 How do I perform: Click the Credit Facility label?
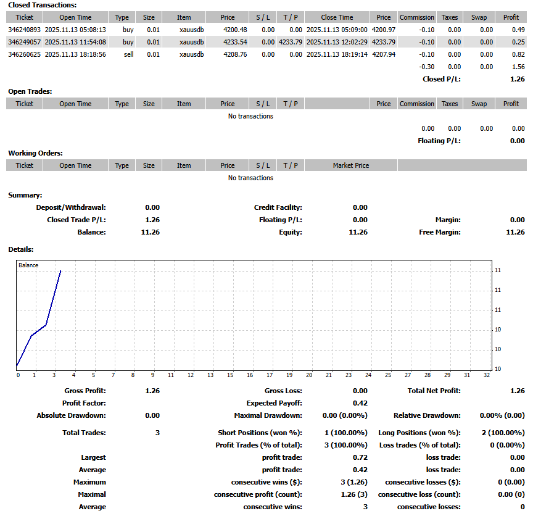[x=278, y=207]
